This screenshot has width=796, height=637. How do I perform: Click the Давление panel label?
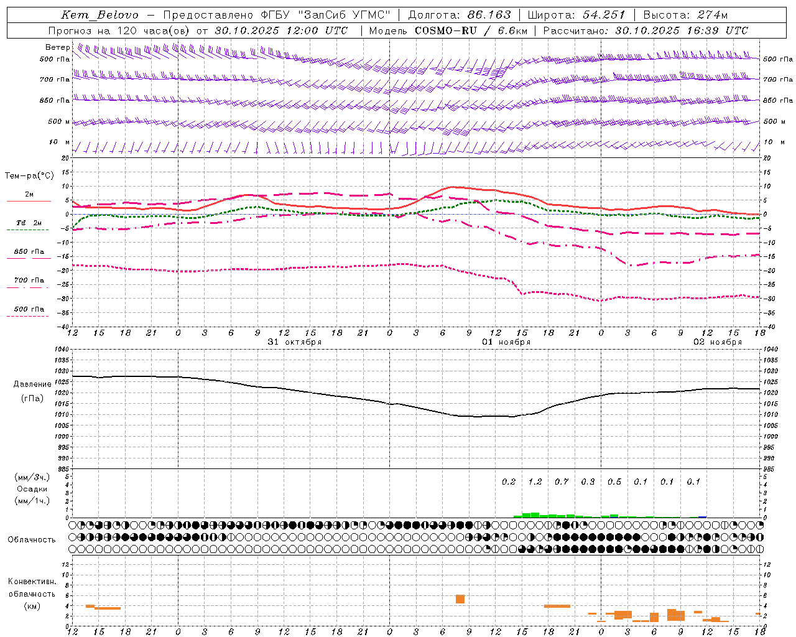point(32,384)
